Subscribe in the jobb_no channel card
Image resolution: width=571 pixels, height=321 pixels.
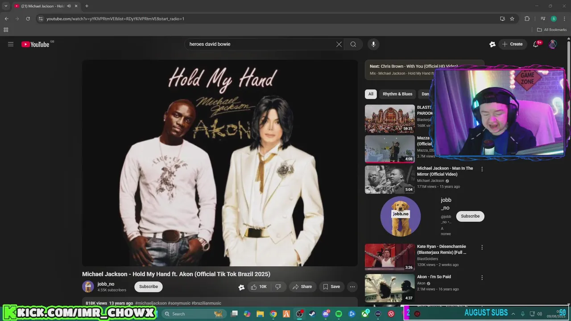click(x=470, y=216)
